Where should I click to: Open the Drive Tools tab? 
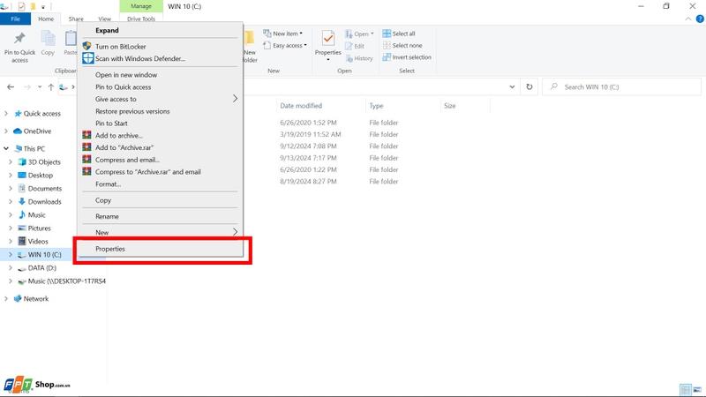141,19
